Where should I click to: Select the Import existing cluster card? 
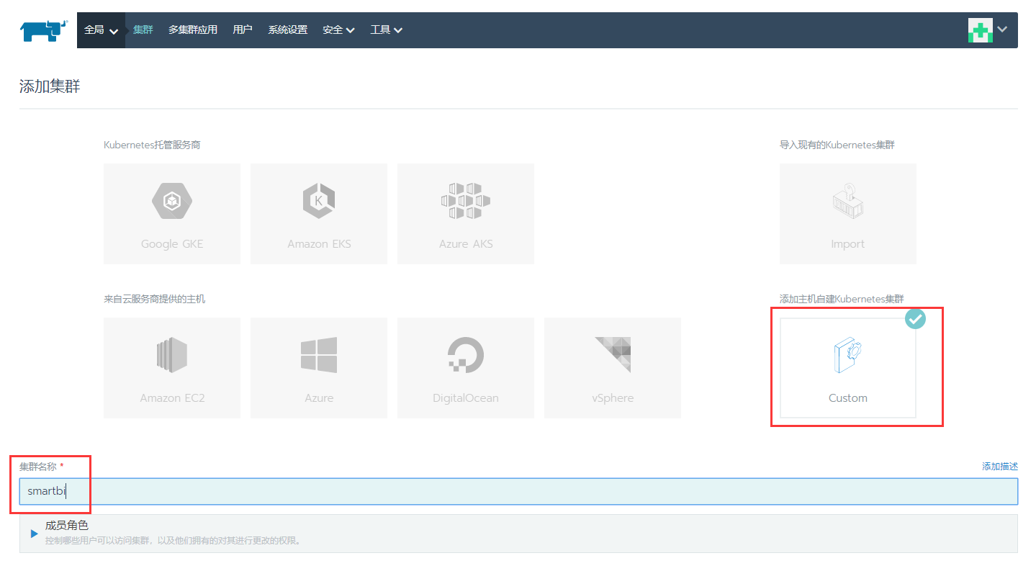[848, 214]
